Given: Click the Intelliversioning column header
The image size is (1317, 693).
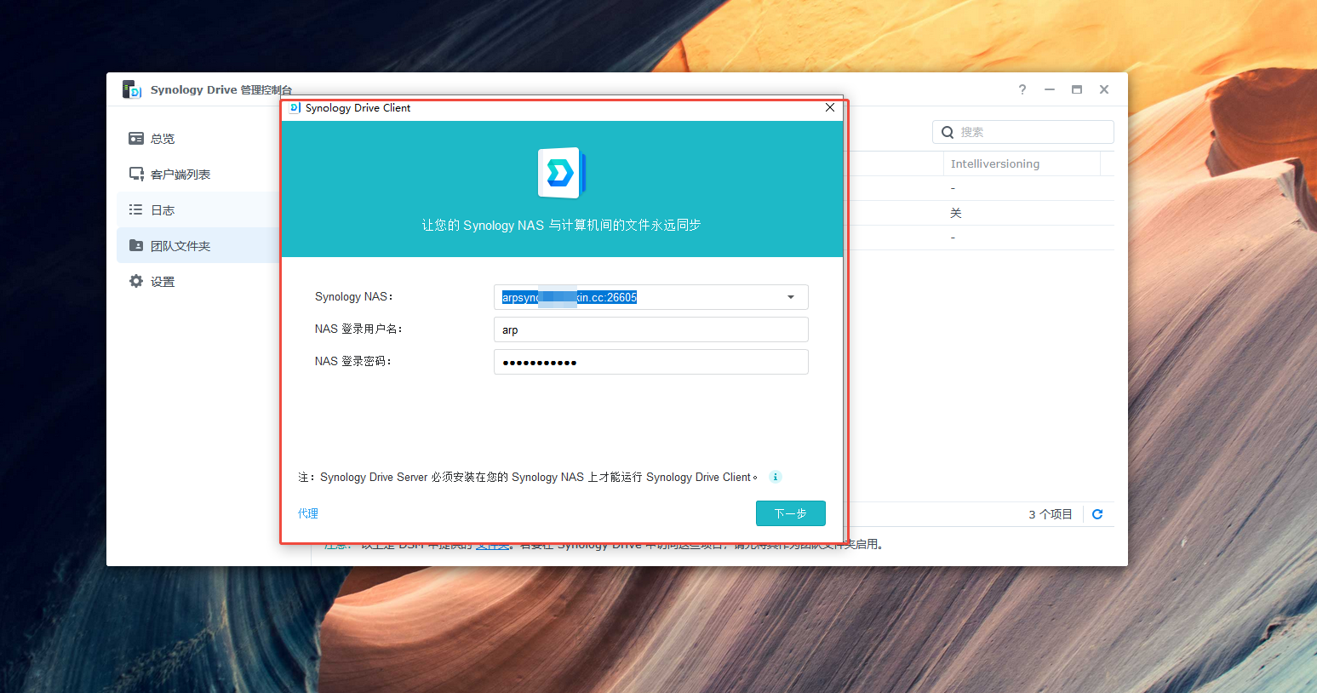Looking at the screenshot, I should click(994, 163).
